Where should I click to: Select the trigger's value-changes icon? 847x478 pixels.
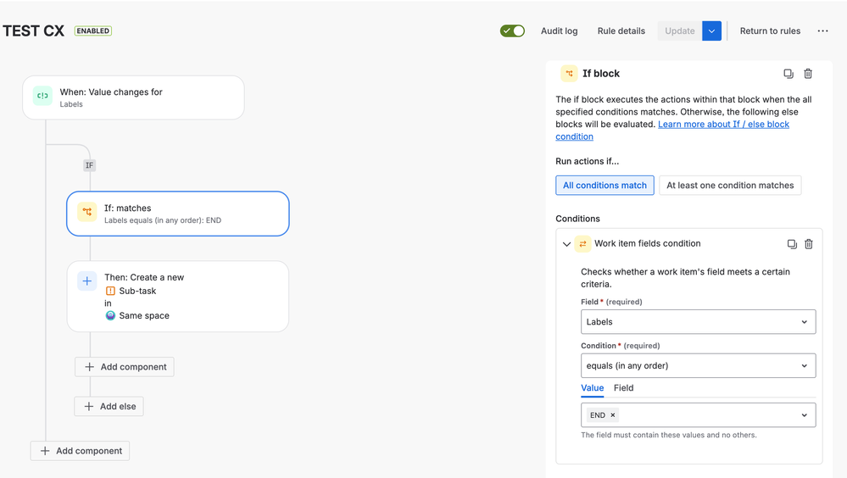tap(42, 96)
